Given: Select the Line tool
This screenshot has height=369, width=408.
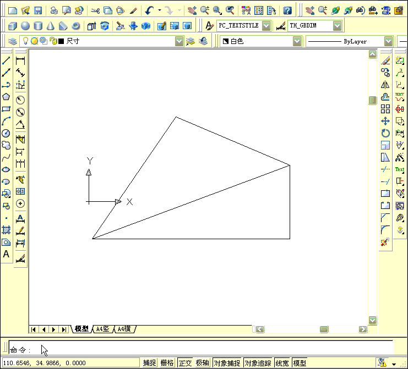Looking at the screenshot, I should click(x=6, y=60).
